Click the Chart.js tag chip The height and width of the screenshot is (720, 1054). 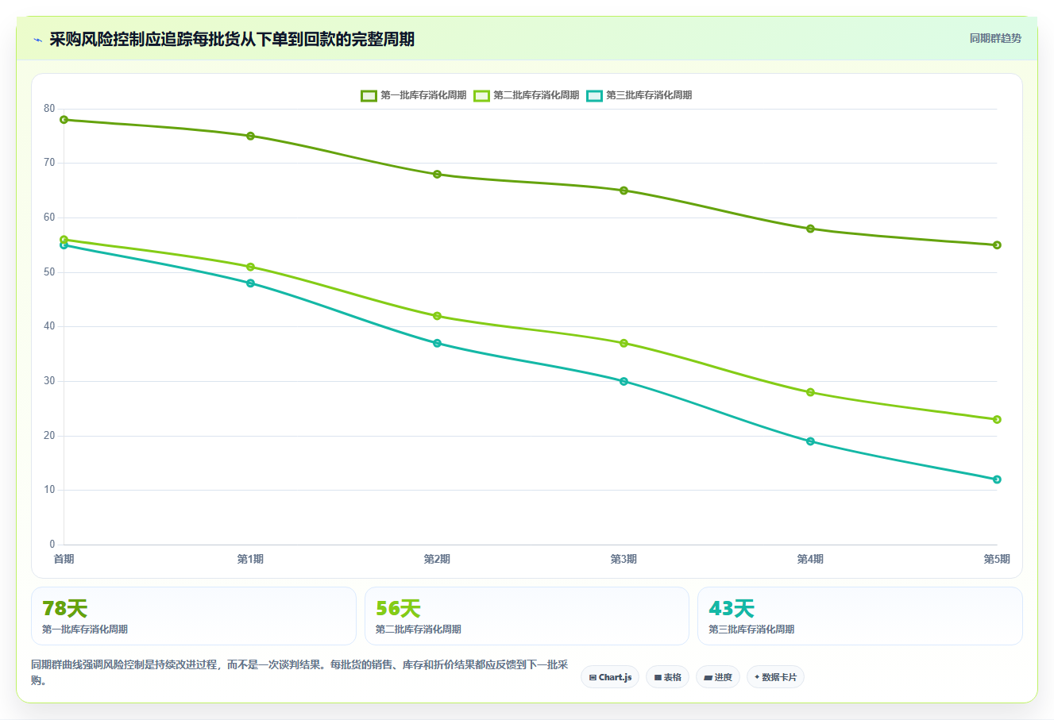[610, 677]
